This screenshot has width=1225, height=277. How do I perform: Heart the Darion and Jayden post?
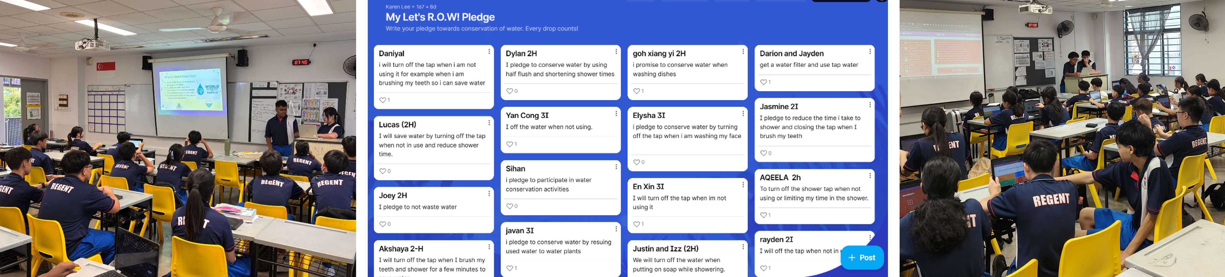tap(763, 82)
